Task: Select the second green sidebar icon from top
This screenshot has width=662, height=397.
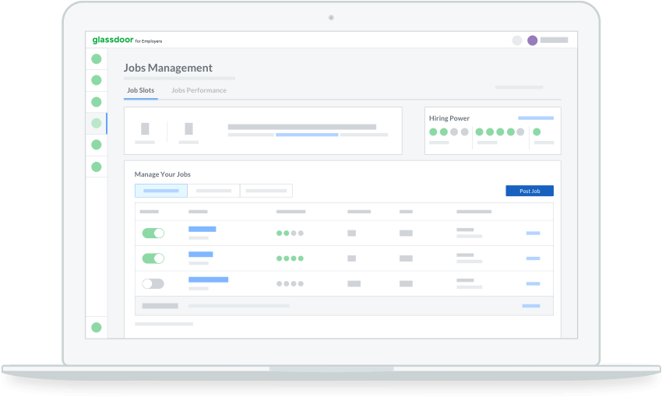Action: tap(97, 80)
